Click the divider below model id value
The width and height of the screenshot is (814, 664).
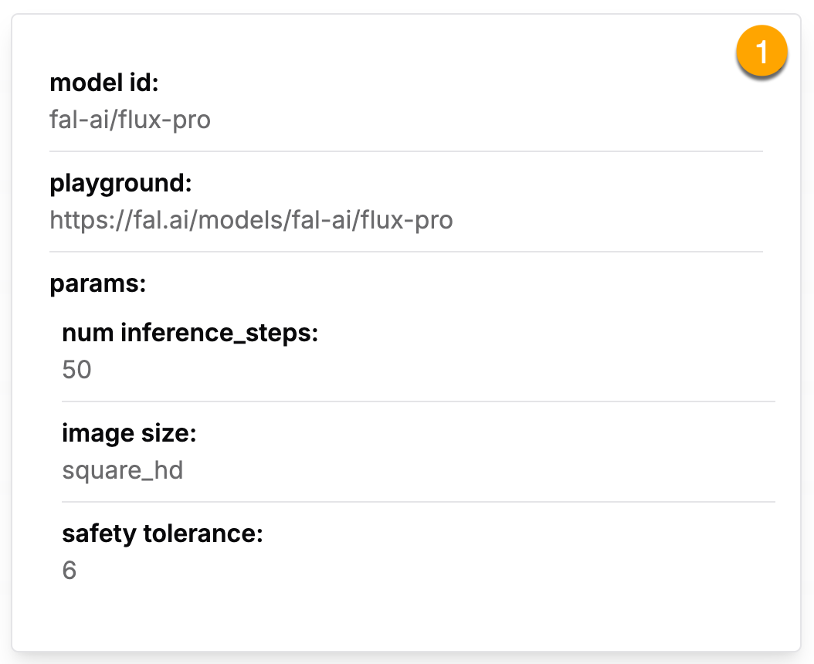coord(406,151)
